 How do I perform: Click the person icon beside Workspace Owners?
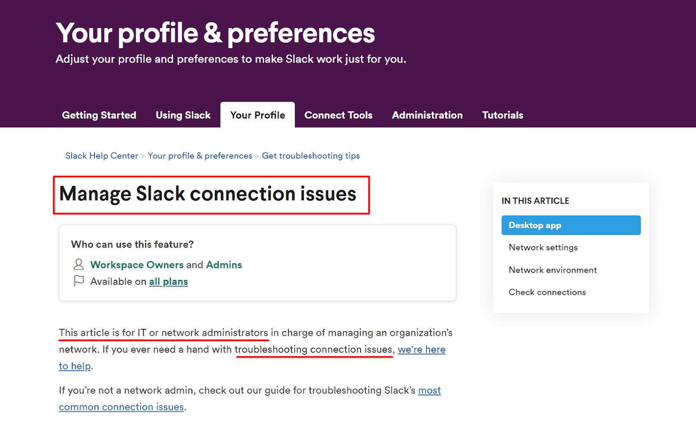[79, 264]
